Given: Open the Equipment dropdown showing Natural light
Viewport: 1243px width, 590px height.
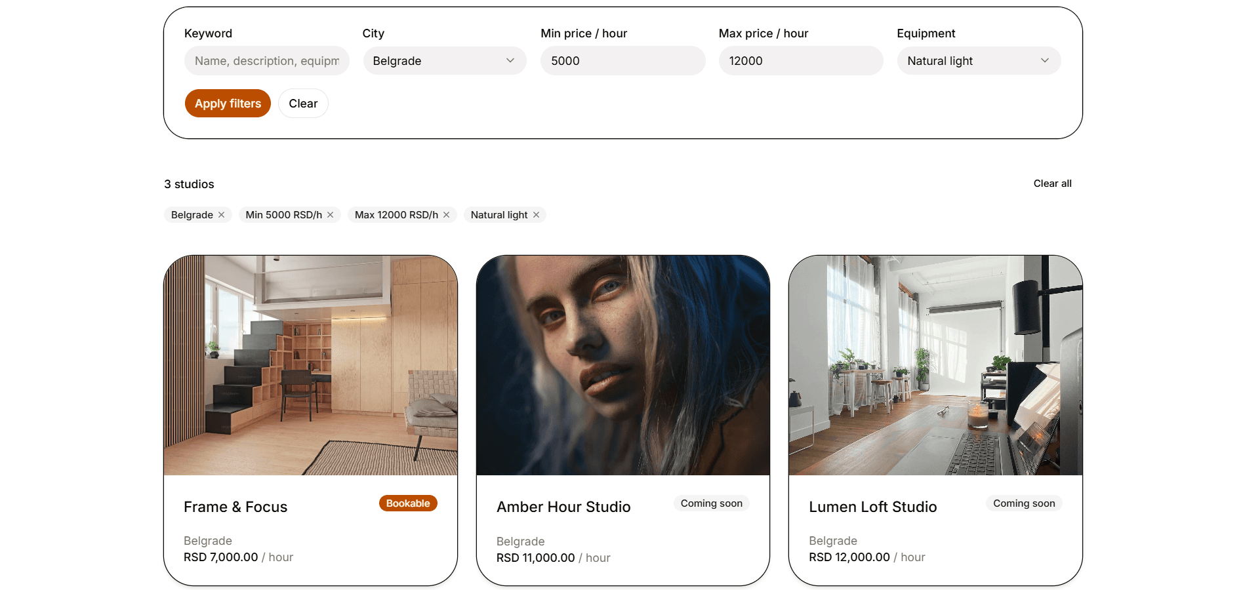Looking at the screenshot, I should click(979, 61).
